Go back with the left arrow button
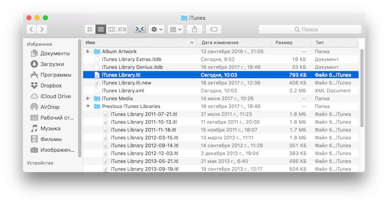Viewport: 388px width, 205px height. pyautogui.click(x=32, y=30)
